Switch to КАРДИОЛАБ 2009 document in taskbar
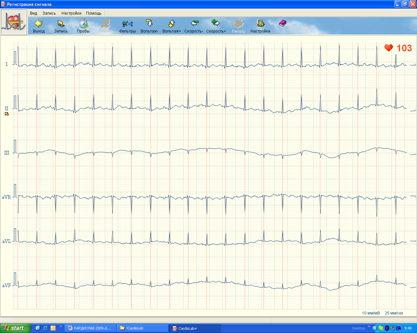This screenshot has height=333, width=417. pos(90,328)
